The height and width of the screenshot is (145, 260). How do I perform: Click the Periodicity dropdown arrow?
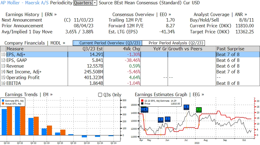click(95, 3)
